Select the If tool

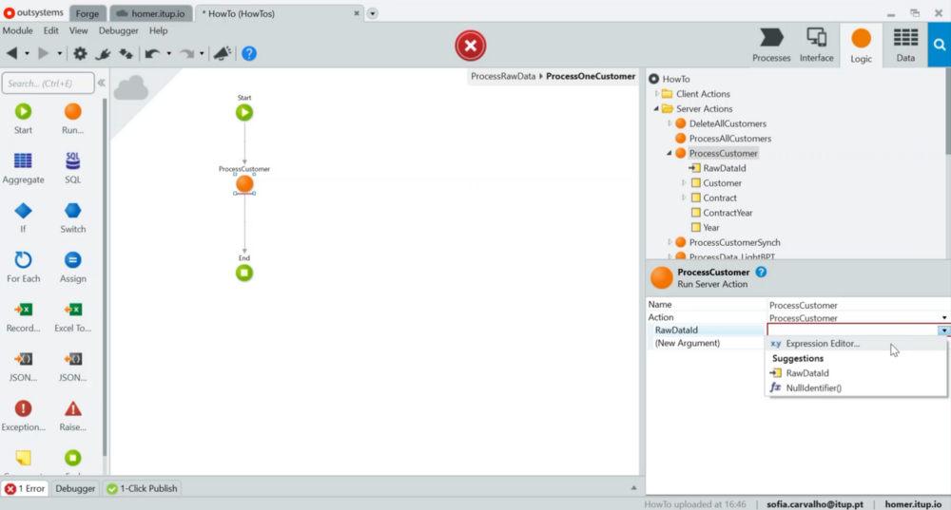[x=23, y=218]
